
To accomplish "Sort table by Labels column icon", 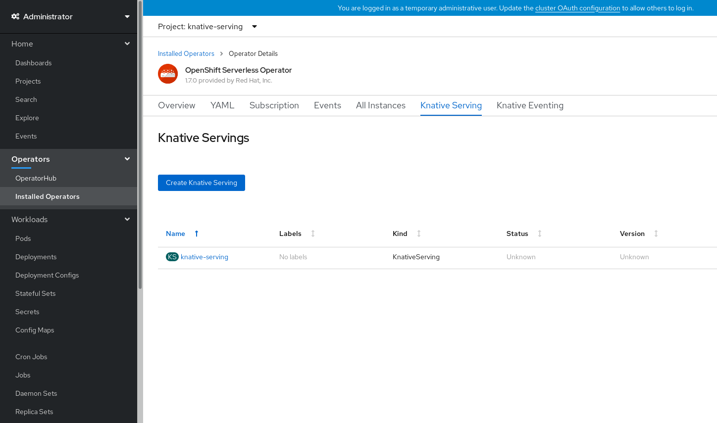I will pos(313,234).
